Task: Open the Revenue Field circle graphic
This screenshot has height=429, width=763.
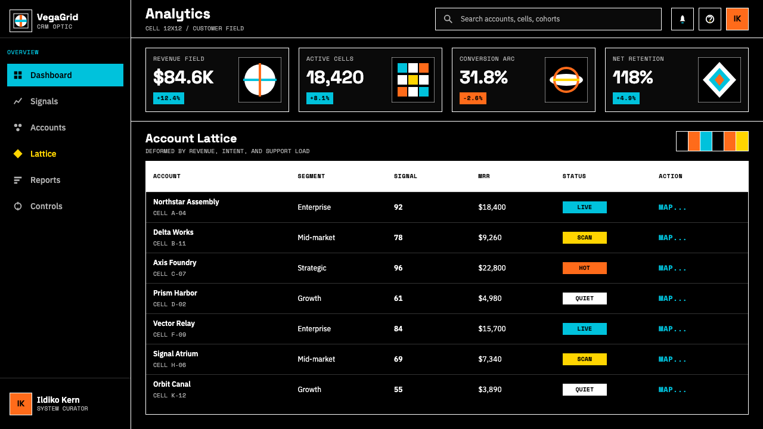Action: 260,80
